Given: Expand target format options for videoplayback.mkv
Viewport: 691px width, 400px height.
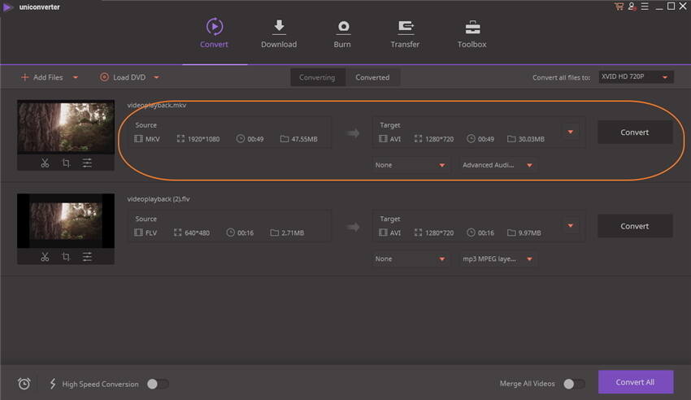Looking at the screenshot, I should coord(571,132).
